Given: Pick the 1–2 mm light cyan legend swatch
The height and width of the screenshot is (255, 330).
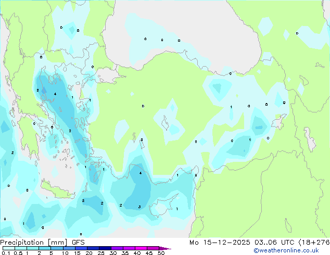Looking at the screenshot, I should (33, 248).
